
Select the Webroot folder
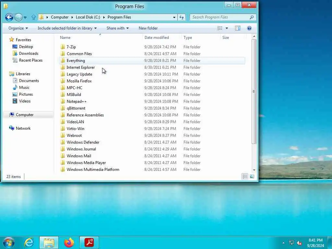(x=74, y=135)
